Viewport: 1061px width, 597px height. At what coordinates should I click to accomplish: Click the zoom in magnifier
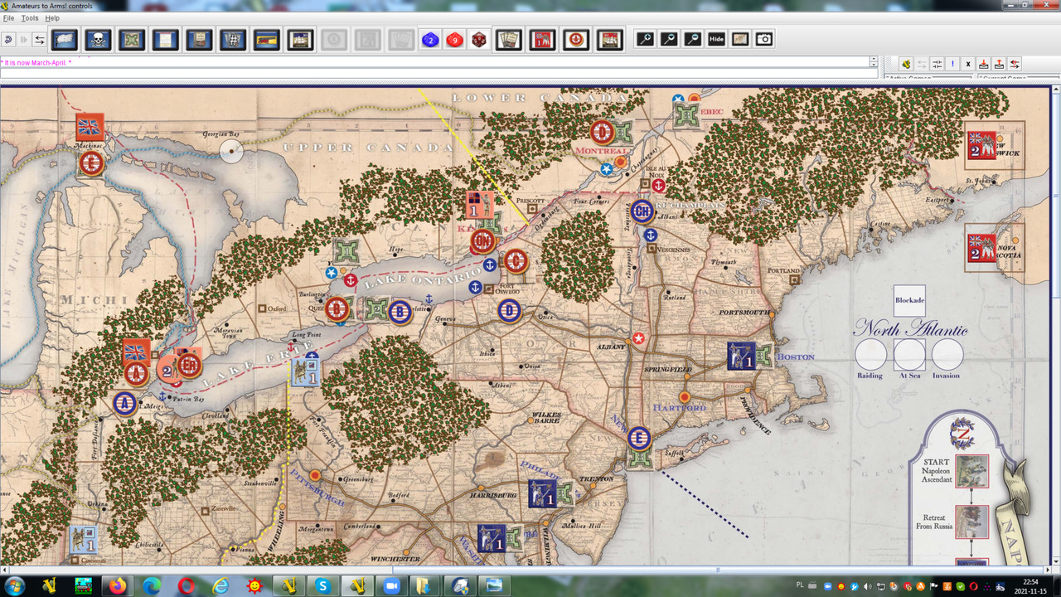tap(643, 39)
